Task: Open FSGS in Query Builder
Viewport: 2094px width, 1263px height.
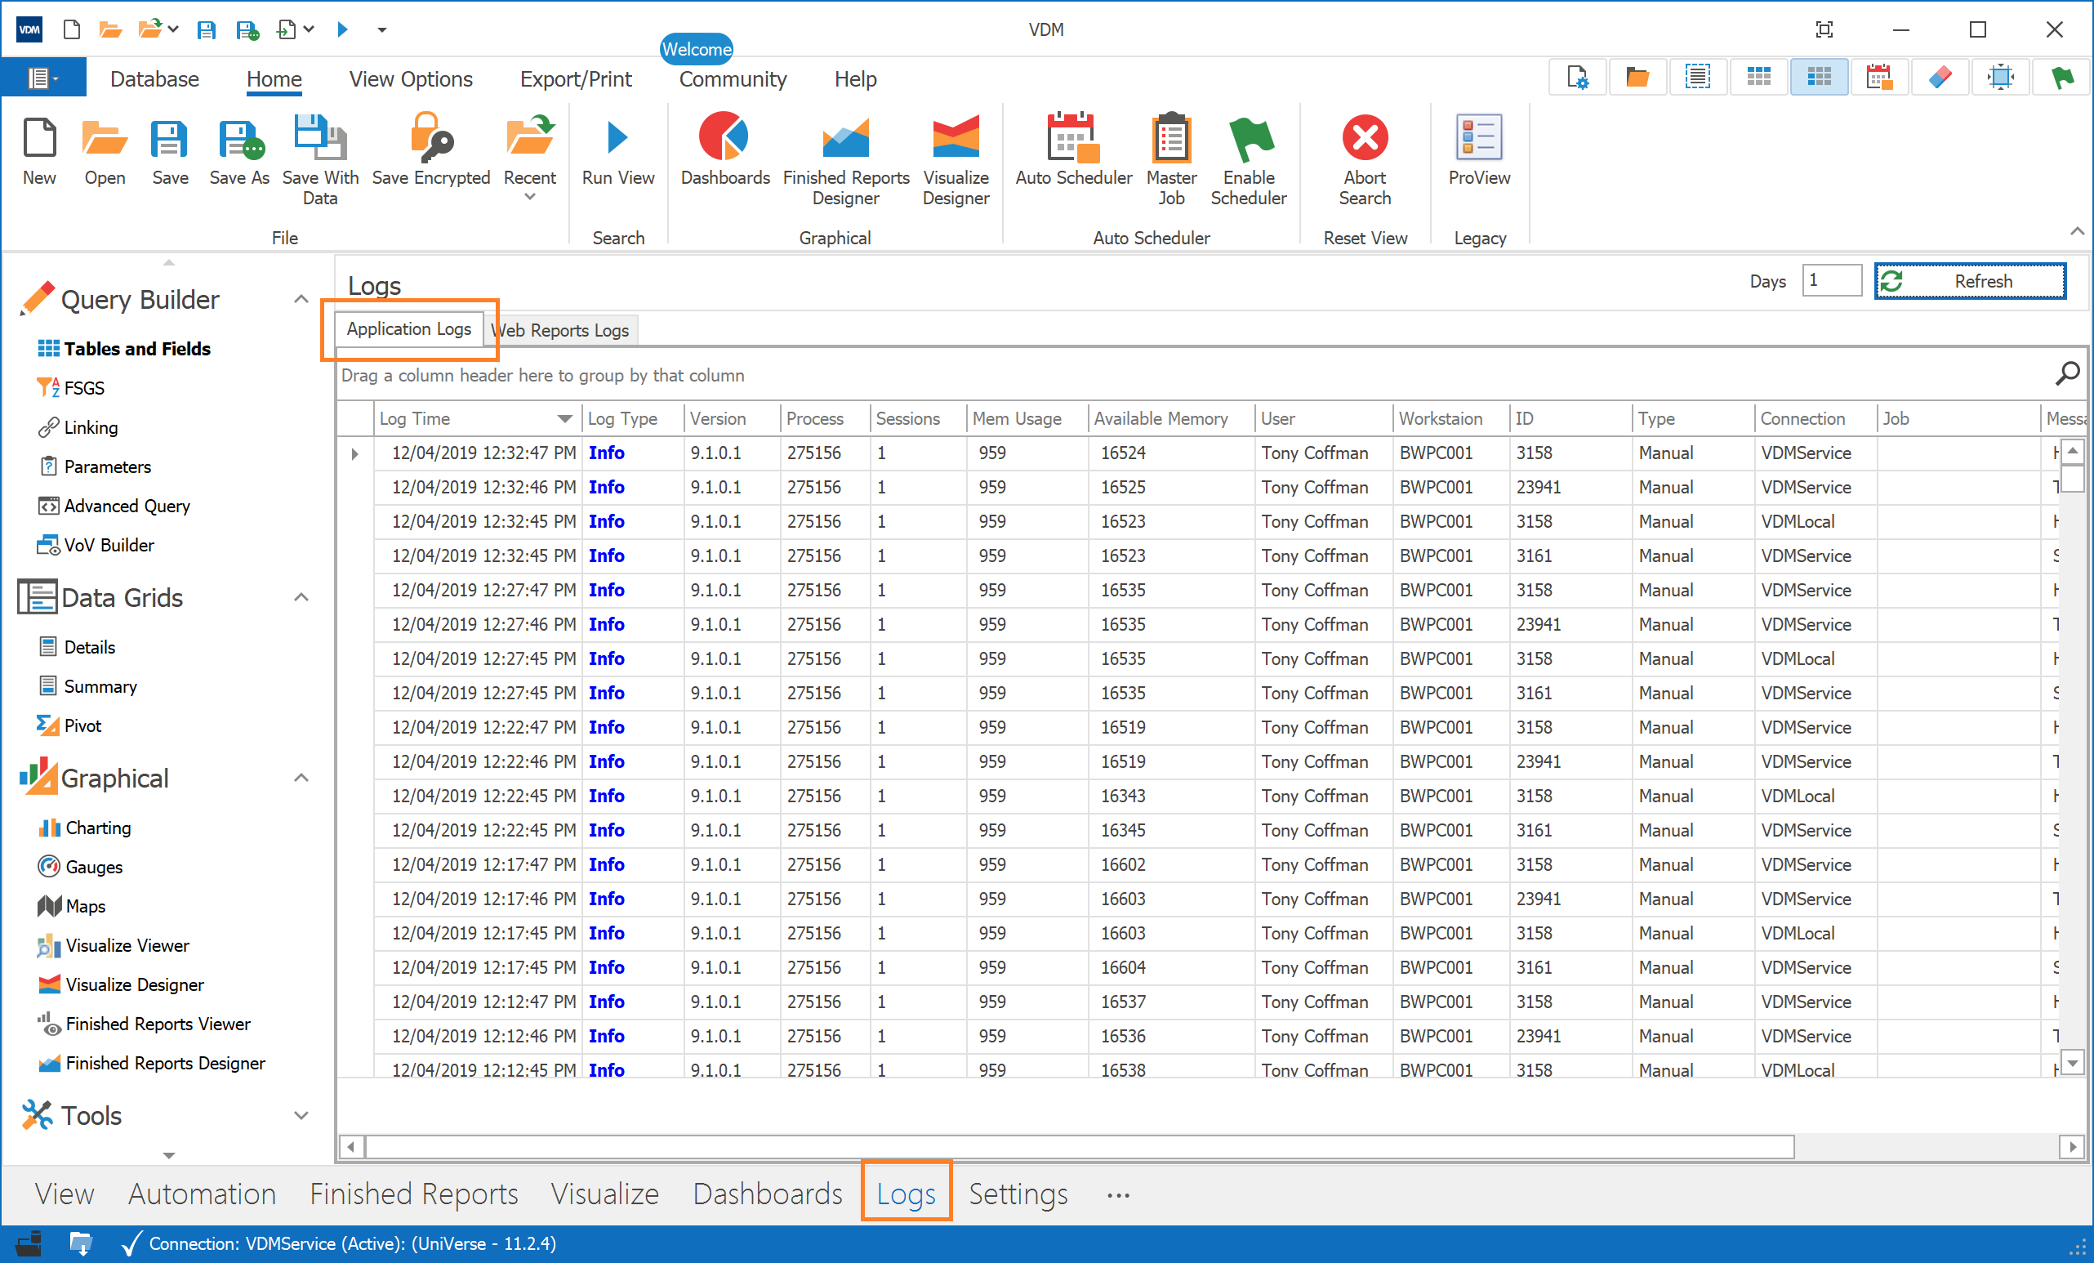Action: (71, 387)
